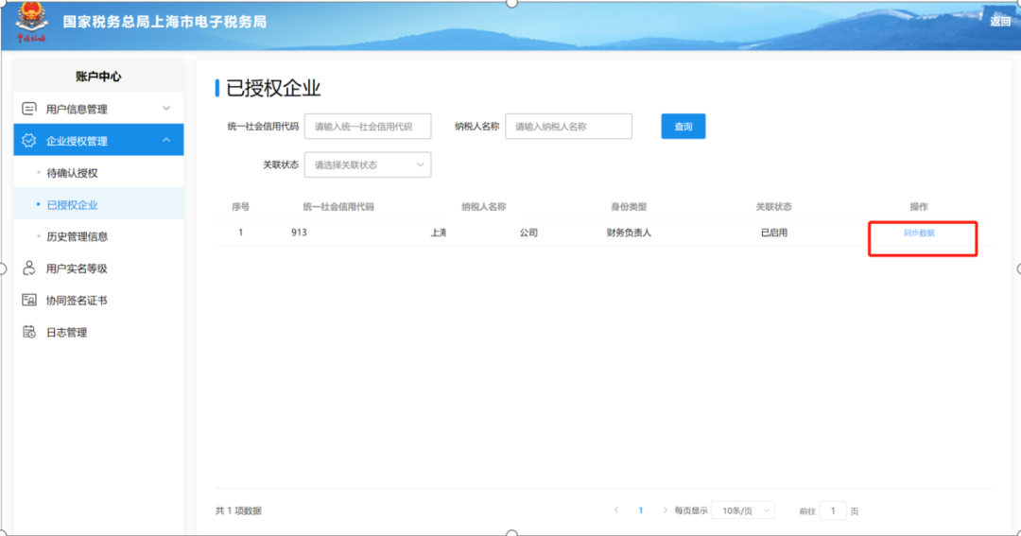Click 返回 in the header
1021x536 pixels.
click(999, 22)
